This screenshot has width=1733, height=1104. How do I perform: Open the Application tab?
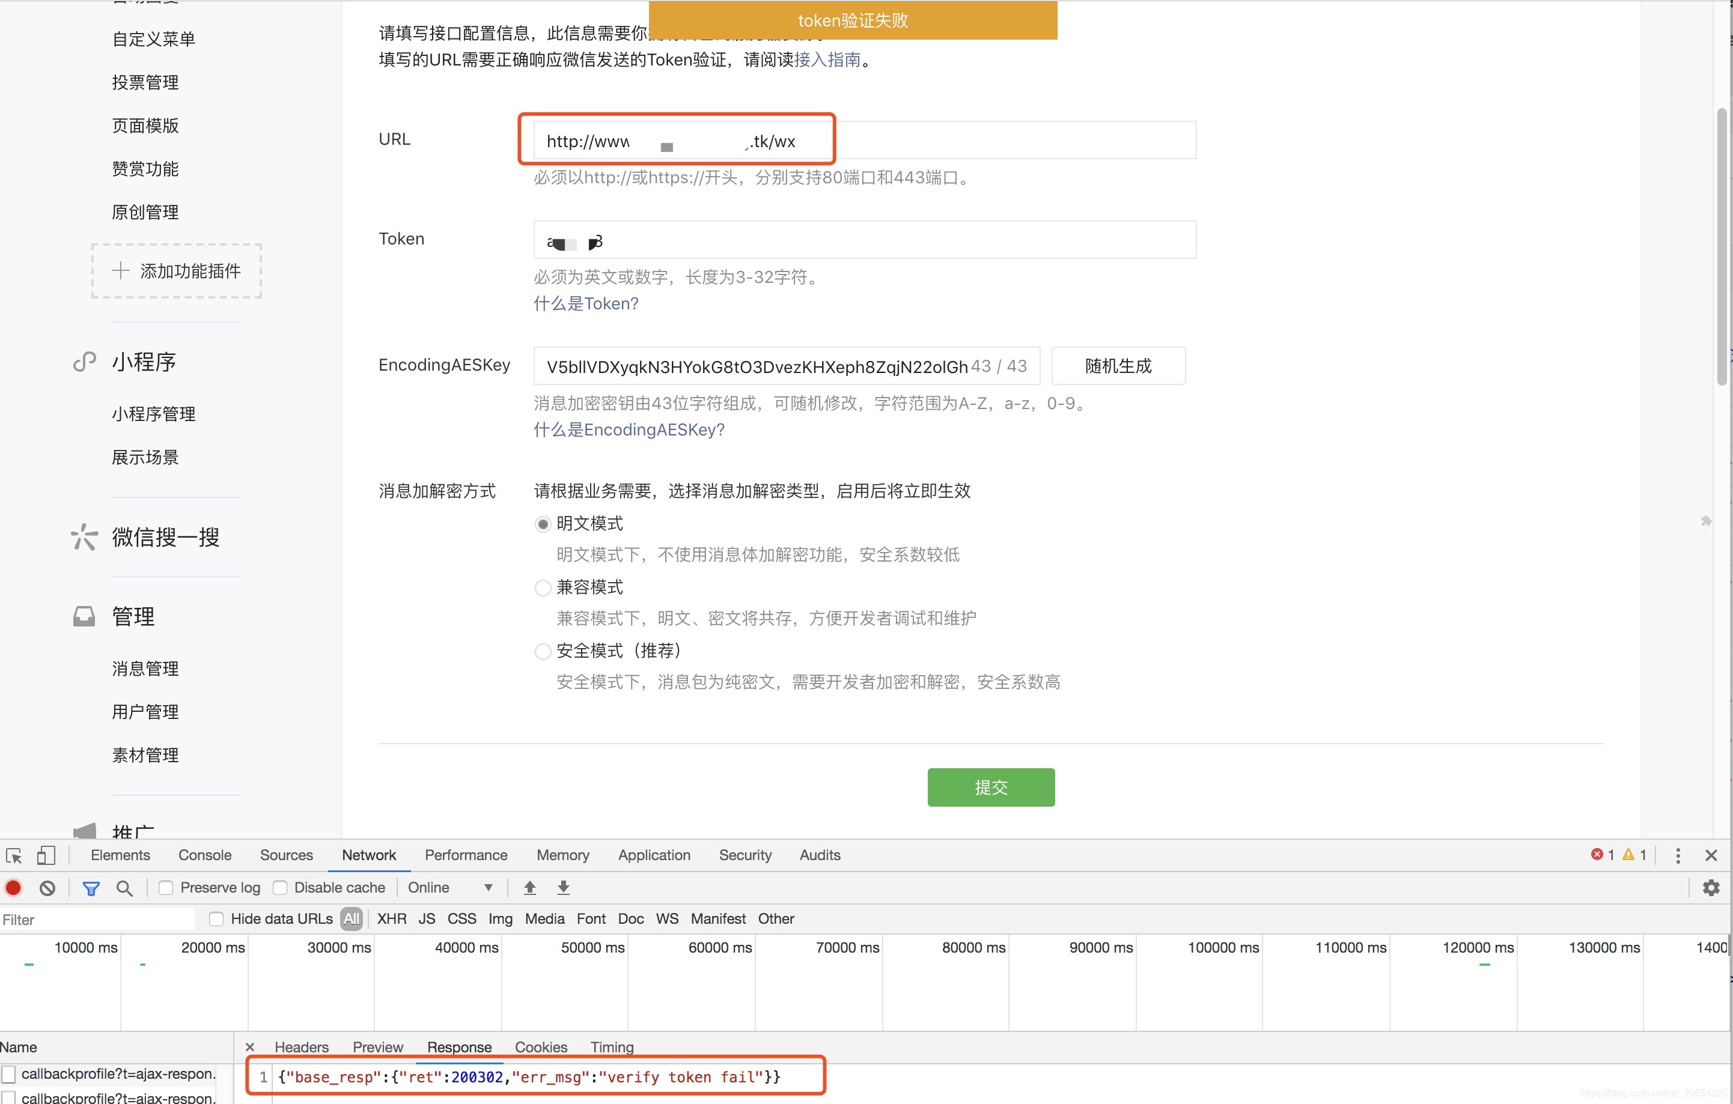click(x=654, y=855)
